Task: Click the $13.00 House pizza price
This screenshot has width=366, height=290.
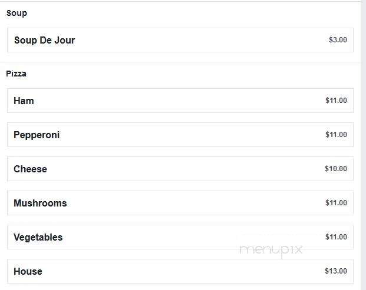Action: point(336,271)
